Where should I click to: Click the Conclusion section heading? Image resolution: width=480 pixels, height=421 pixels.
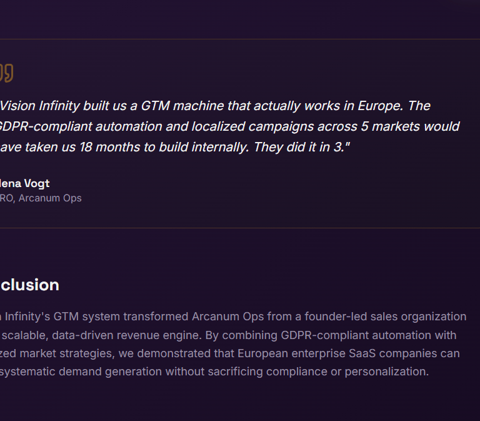pyautogui.click(x=29, y=285)
